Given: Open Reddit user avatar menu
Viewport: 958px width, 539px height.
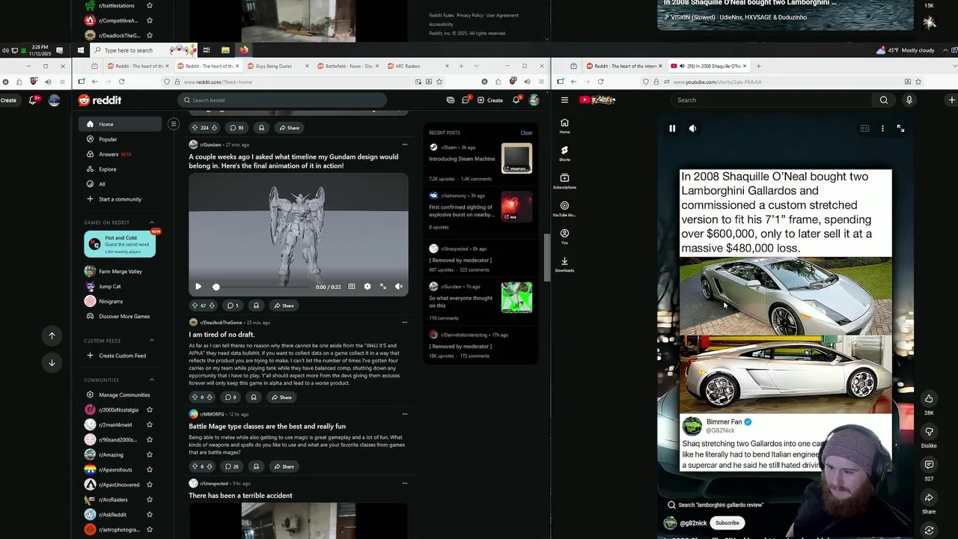Looking at the screenshot, I should pos(534,100).
